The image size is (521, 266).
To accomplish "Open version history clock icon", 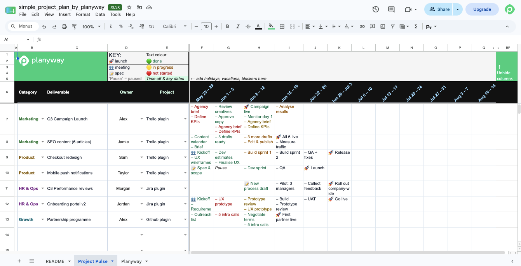I will click(376, 9).
